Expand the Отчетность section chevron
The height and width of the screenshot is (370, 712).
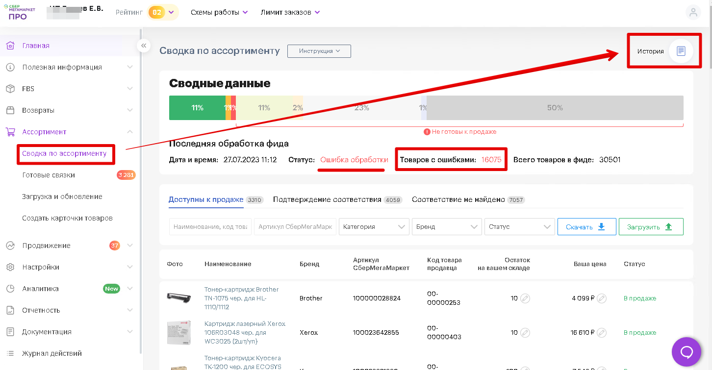(130, 310)
